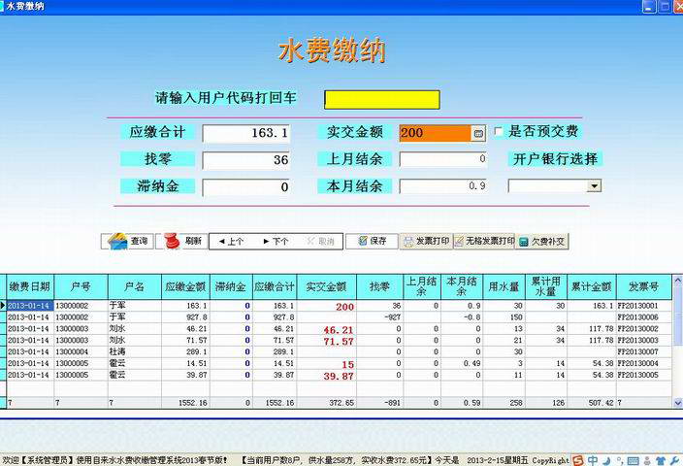This screenshot has height=466, width=683.
Task: Click the 缴费日期 column header
Action: point(30,286)
